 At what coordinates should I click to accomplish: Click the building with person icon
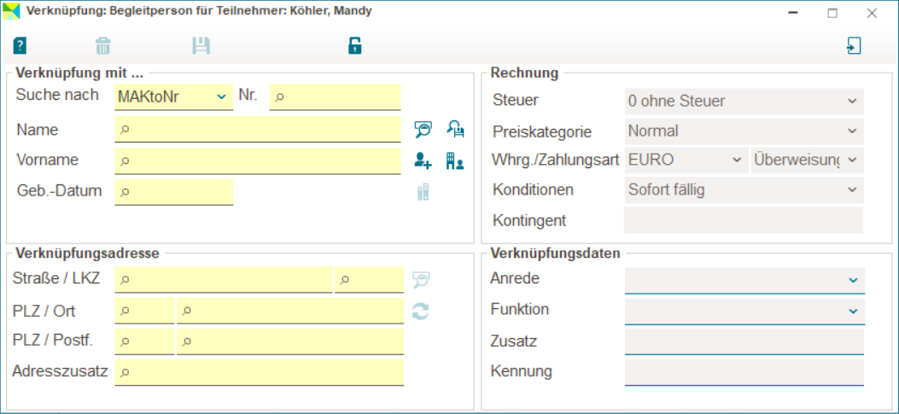click(455, 160)
